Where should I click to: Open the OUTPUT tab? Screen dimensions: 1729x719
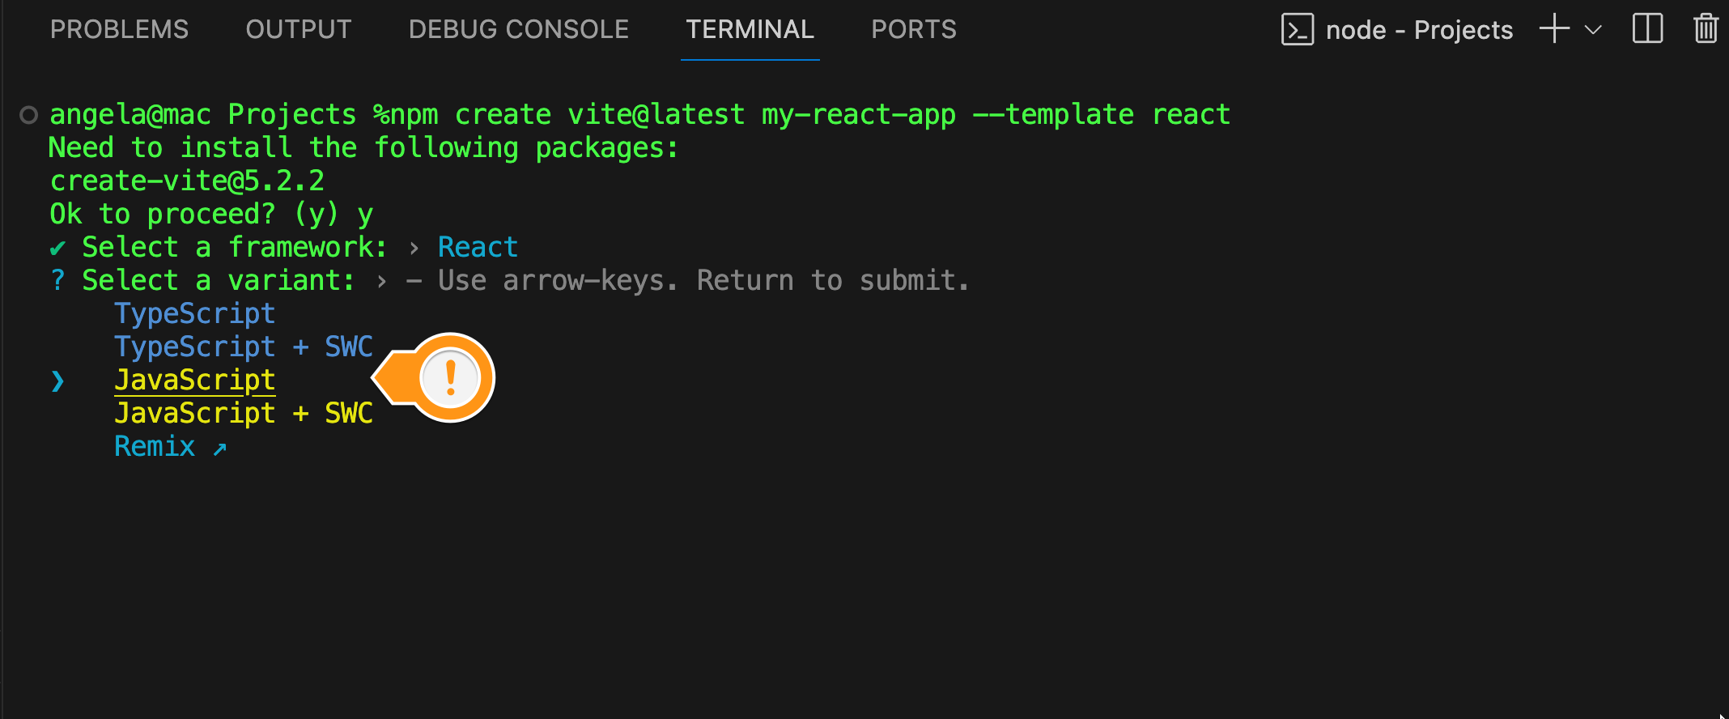(298, 30)
